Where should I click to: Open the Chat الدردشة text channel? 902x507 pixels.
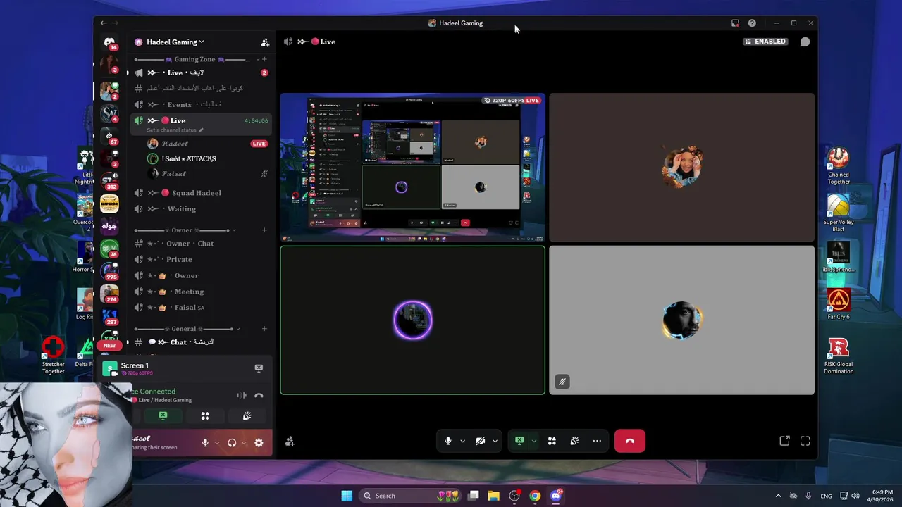tap(201, 342)
